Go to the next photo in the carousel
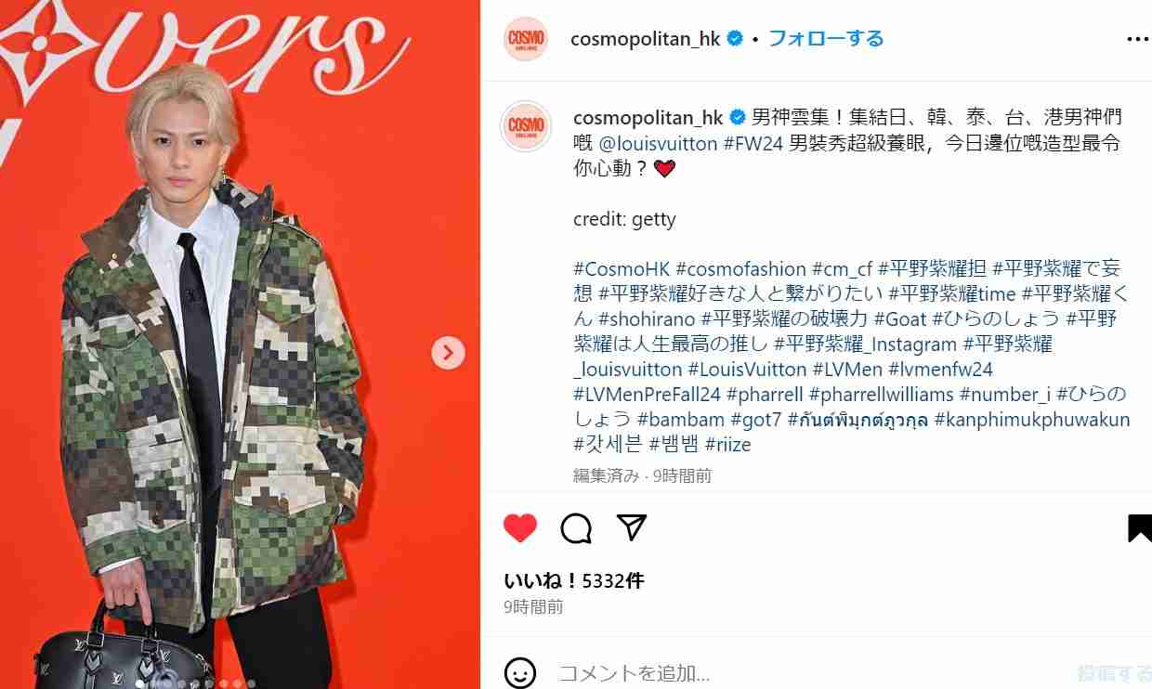 pos(448,352)
